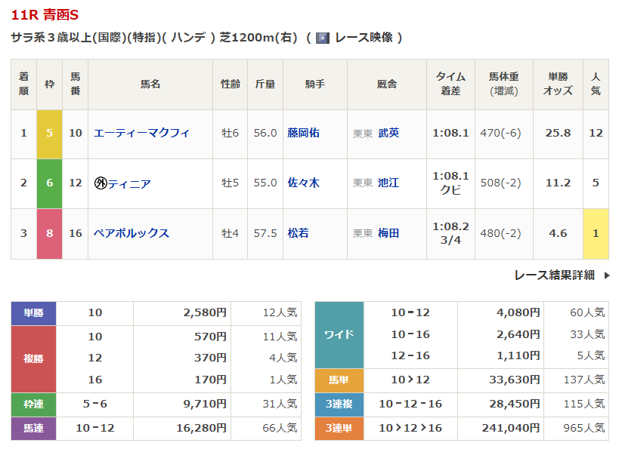Viewport: 622px width, 449px height.
Task: Click the 10>12>16 trifecta combination
Action: [410, 429]
